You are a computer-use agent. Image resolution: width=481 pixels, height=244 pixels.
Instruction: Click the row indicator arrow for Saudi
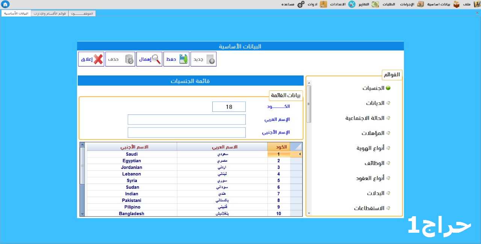(296, 154)
